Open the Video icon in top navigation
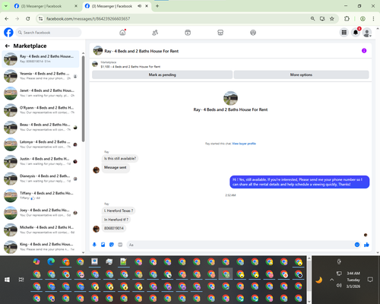Viewport: 380px width, 304px height. 188,33
